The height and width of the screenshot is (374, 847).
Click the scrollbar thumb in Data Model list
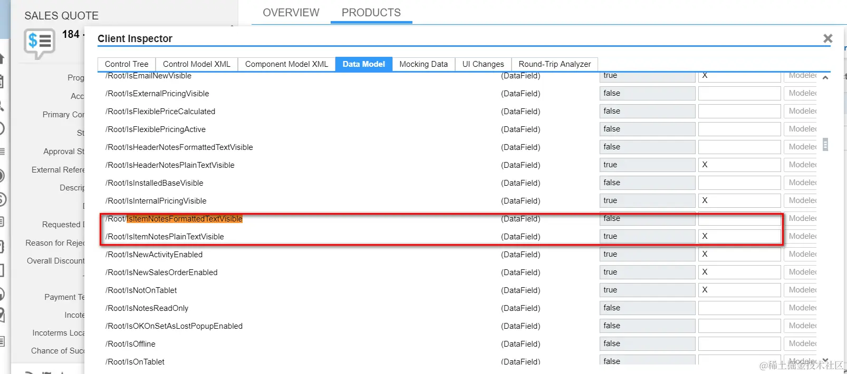click(x=825, y=144)
